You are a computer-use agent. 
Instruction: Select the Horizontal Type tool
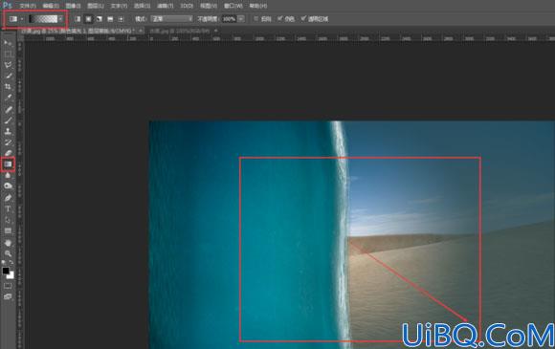(x=8, y=208)
